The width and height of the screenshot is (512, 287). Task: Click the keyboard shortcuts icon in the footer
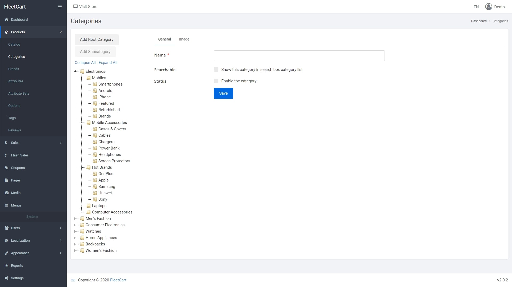(73, 280)
